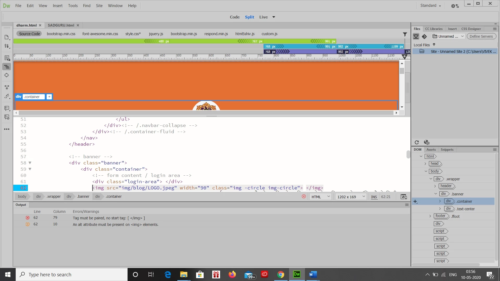Switch to Code view
The width and height of the screenshot is (500, 281).
pos(234,17)
